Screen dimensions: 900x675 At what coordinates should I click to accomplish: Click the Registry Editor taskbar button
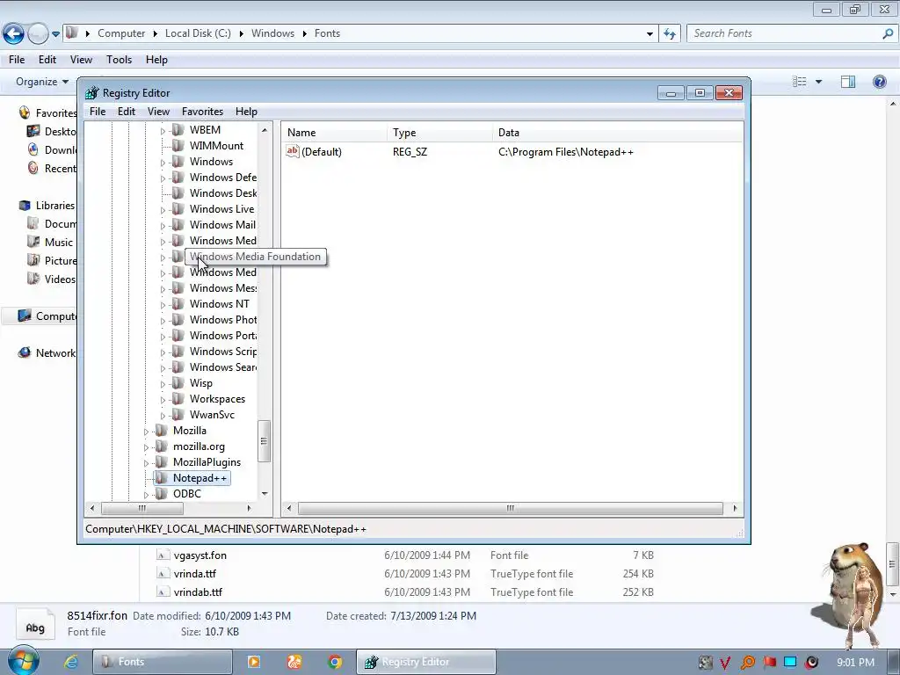(x=426, y=662)
